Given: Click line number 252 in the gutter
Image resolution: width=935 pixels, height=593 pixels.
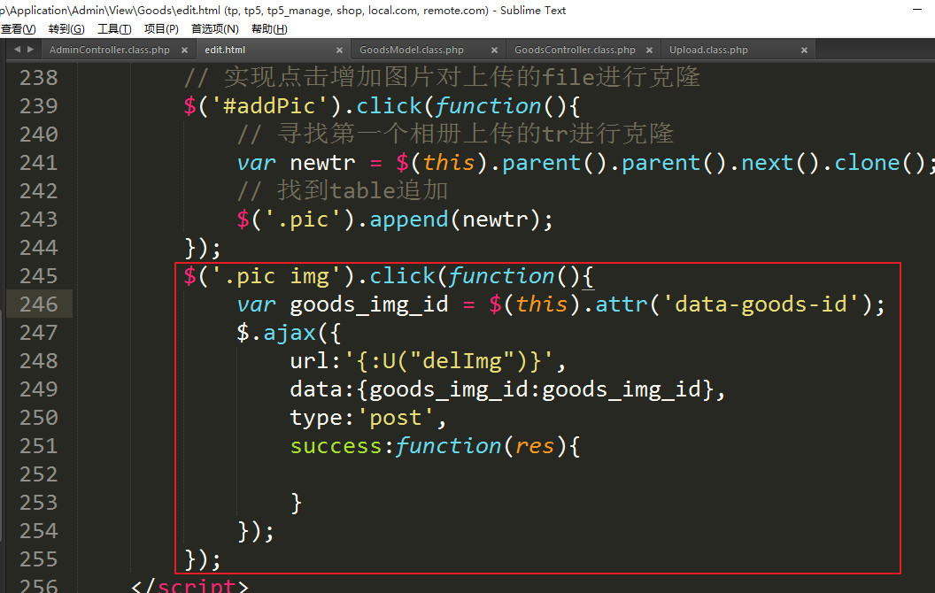Looking at the screenshot, I should click(38, 474).
